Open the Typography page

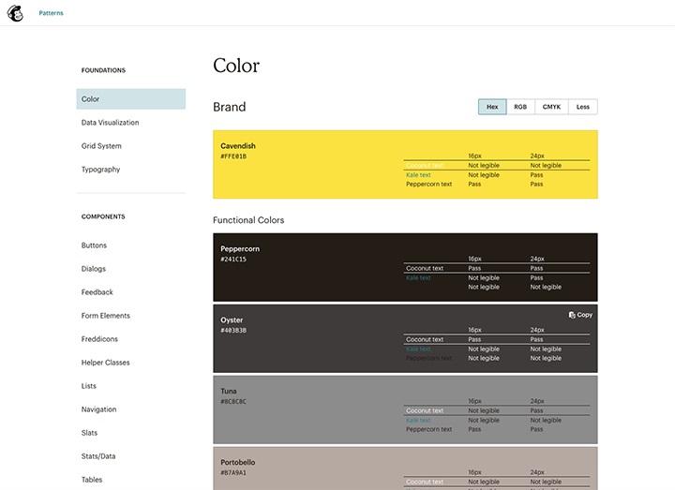point(100,170)
